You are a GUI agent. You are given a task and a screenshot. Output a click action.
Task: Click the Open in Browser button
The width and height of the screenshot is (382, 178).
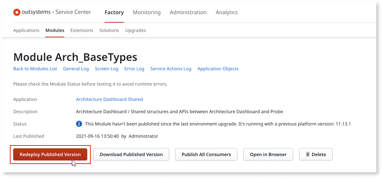[268, 155]
